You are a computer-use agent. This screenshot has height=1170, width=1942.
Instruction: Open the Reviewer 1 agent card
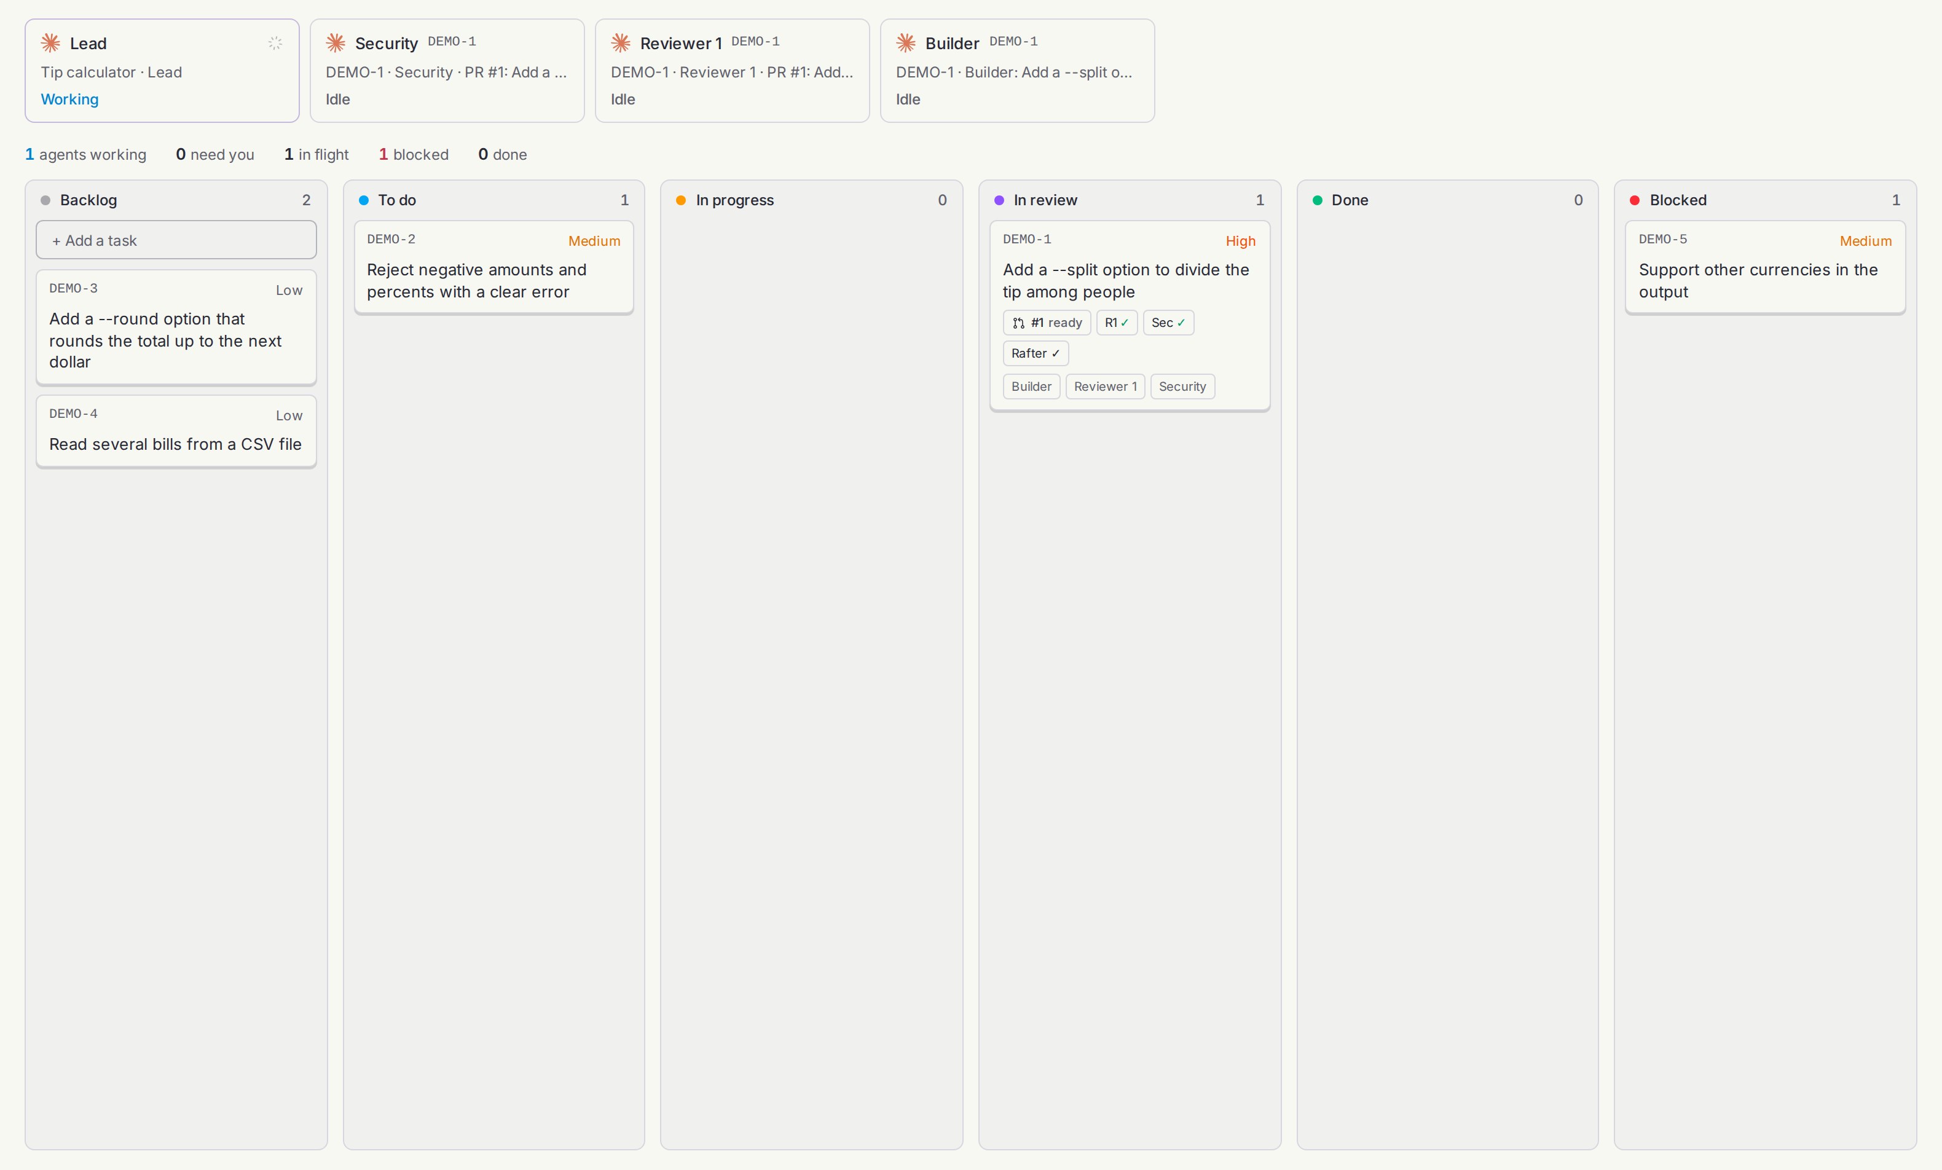click(733, 71)
